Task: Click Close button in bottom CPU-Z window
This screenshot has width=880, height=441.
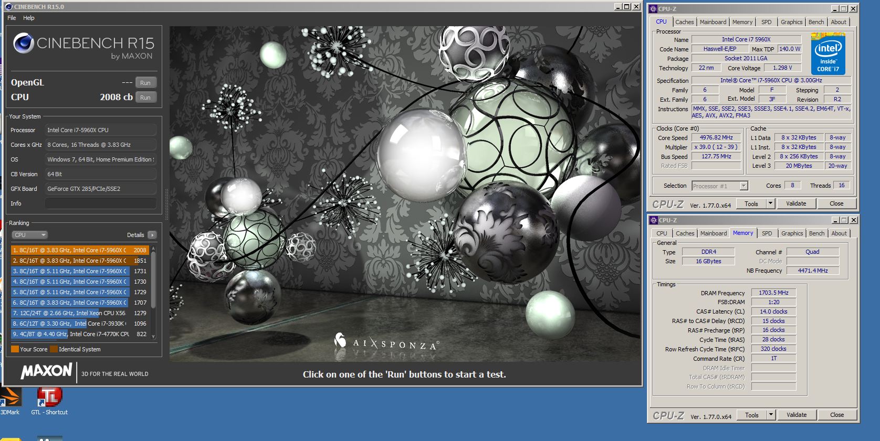Action: point(837,415)
